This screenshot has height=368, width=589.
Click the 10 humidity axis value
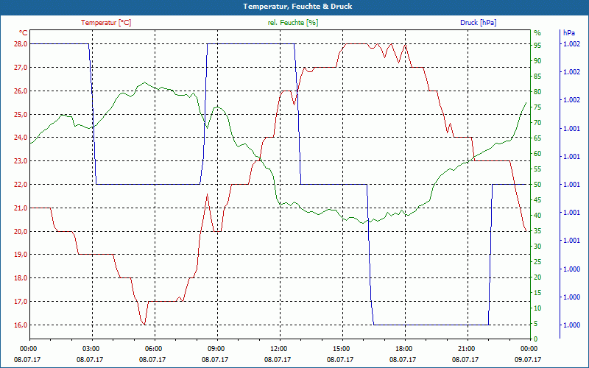tap(538, 308)
